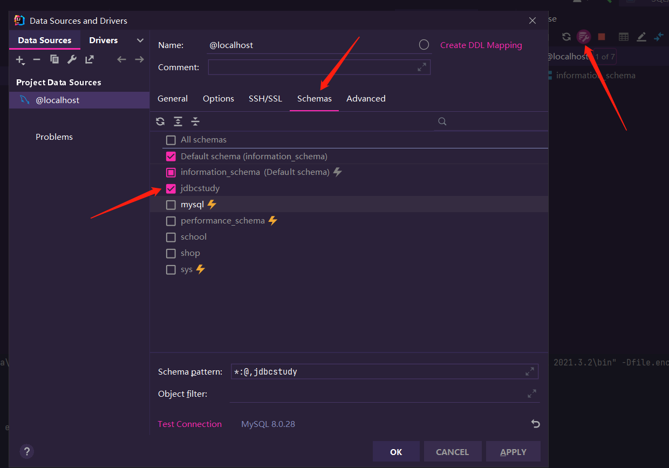Click the Comment input field

319,67
